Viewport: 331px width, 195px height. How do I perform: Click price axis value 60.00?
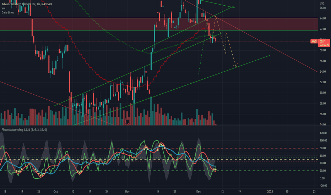(x=322, y=93)
